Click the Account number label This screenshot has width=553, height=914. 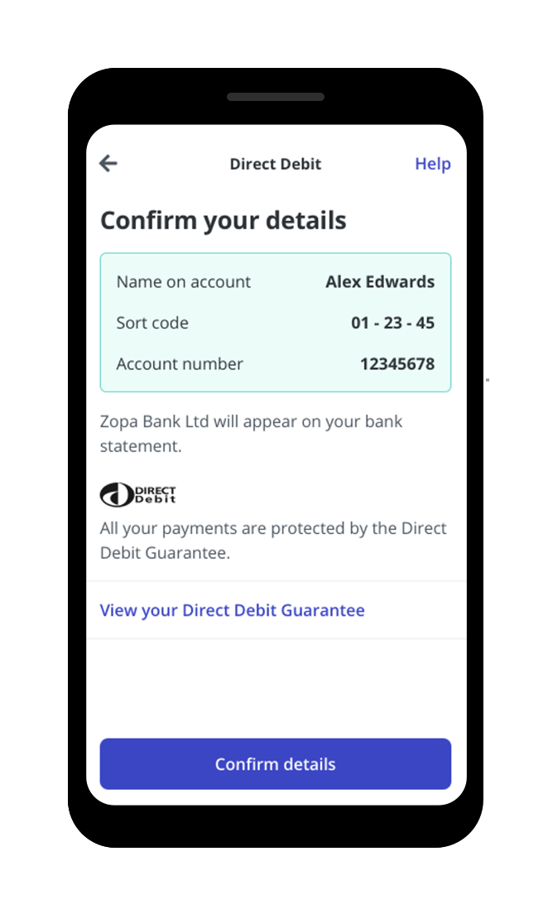click(180, 363)
